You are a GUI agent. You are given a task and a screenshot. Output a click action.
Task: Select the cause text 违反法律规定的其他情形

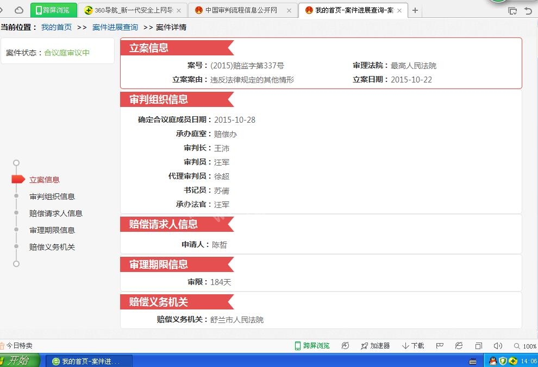click(252, 79)
